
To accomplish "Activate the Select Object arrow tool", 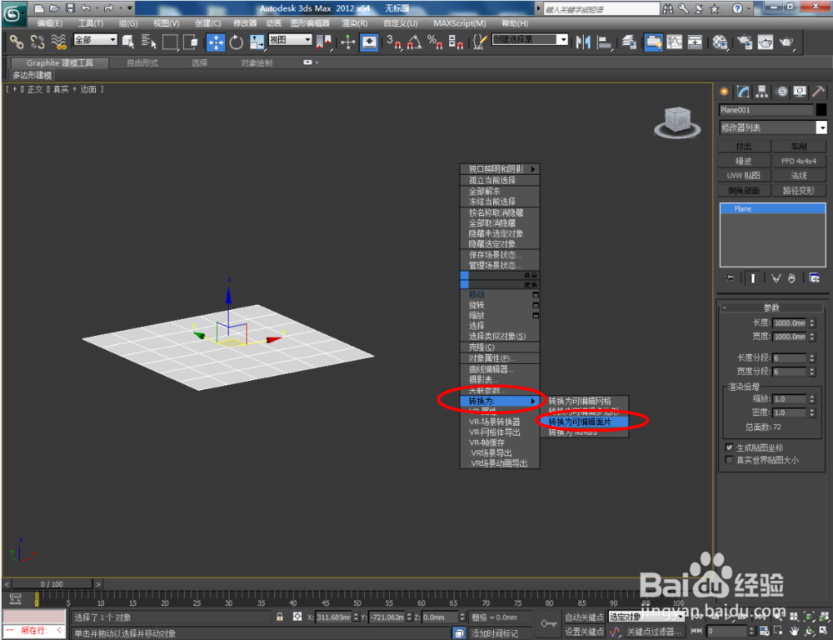I will 128,42.
